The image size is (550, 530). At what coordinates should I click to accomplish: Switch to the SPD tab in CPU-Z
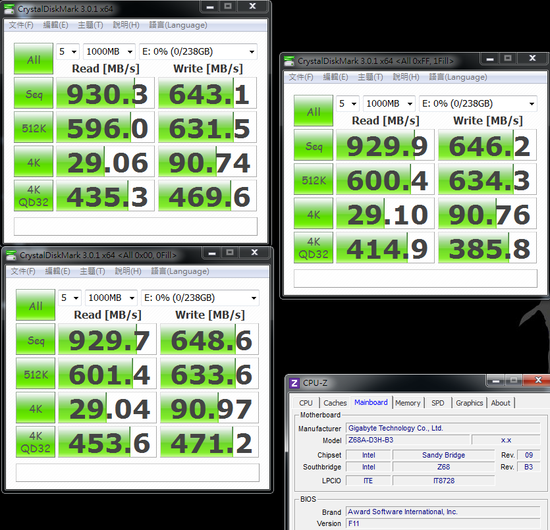point(438,403)
